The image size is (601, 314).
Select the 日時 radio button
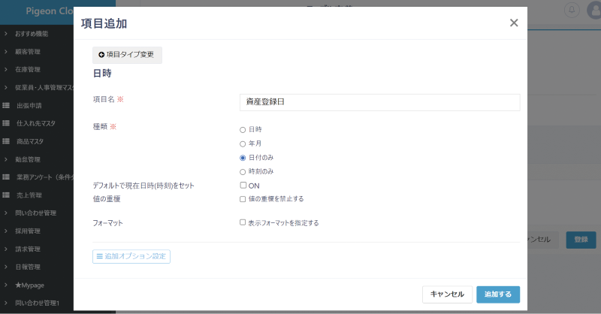point(243,130)
